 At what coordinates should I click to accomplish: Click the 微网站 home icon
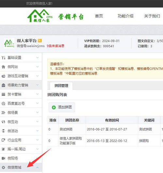(3, 67)
